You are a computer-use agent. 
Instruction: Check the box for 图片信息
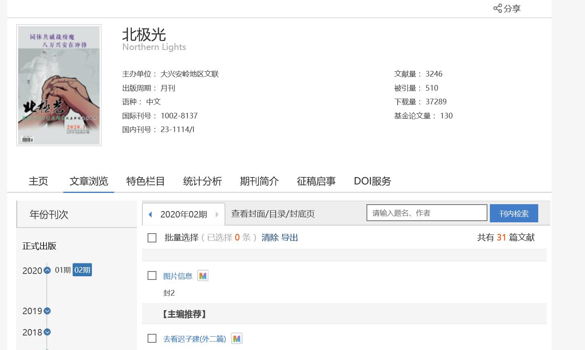(x=152, y=275)
